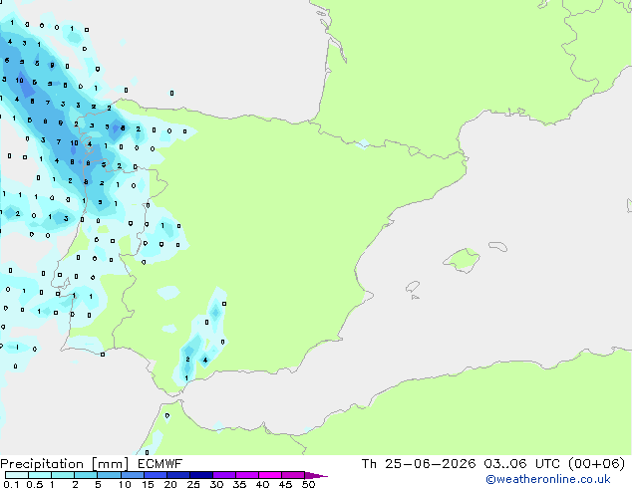Click Mallorca island on the map

pyautogui.click(x=463, y=260)
